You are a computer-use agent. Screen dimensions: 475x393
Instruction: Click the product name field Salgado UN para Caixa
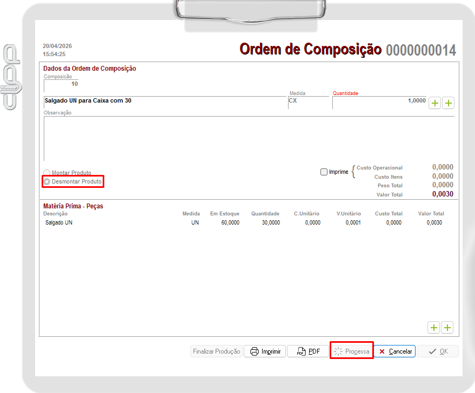(x=165, y=102)
